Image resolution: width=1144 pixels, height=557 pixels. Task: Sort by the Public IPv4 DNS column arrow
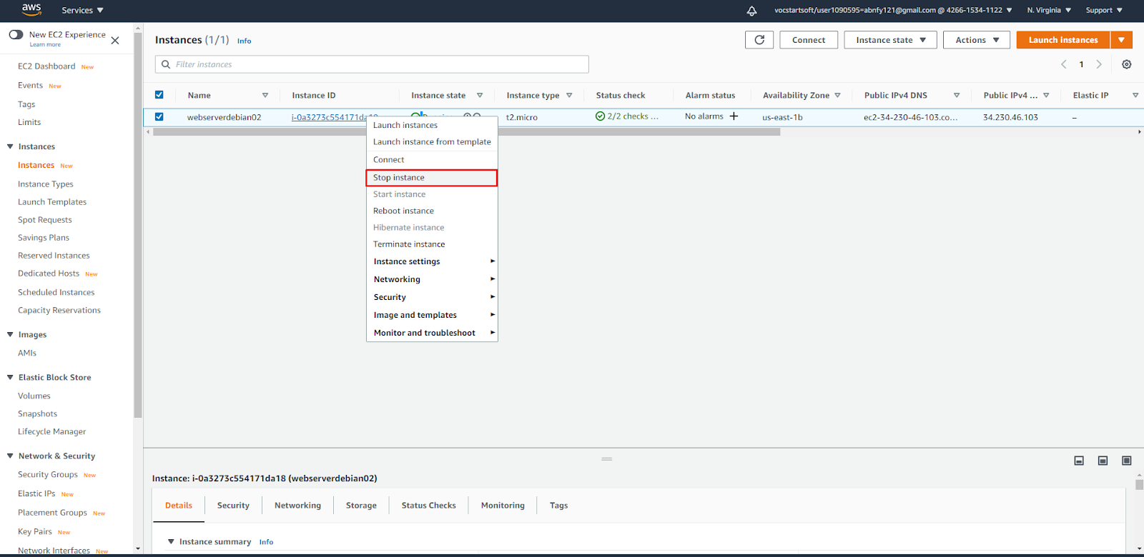coord(957,95)
